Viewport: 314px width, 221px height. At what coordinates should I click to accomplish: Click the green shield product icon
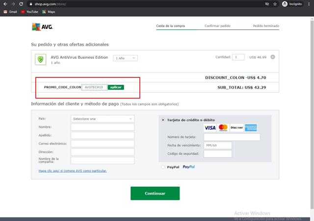(x=40, y=59)
